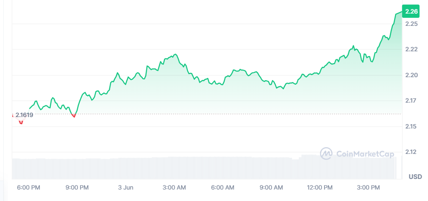This screenshot has width=428, height=201.
Task: Click the CoinMarketCap watermark logo icon
Action: 326,154
